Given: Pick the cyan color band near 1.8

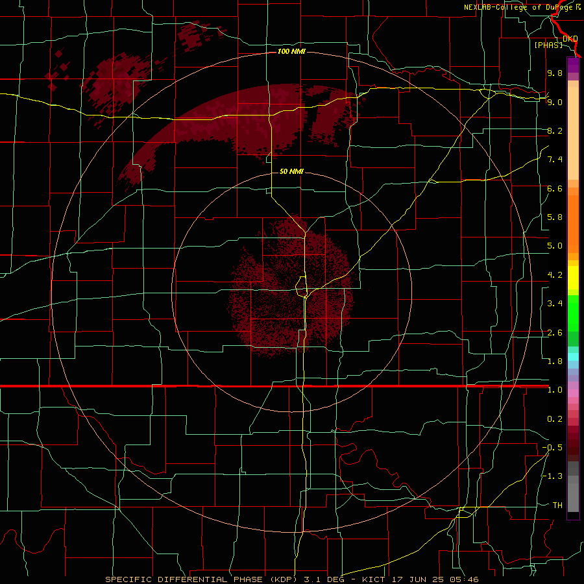Looking at the screenshot, I should [x=573, y=357].
